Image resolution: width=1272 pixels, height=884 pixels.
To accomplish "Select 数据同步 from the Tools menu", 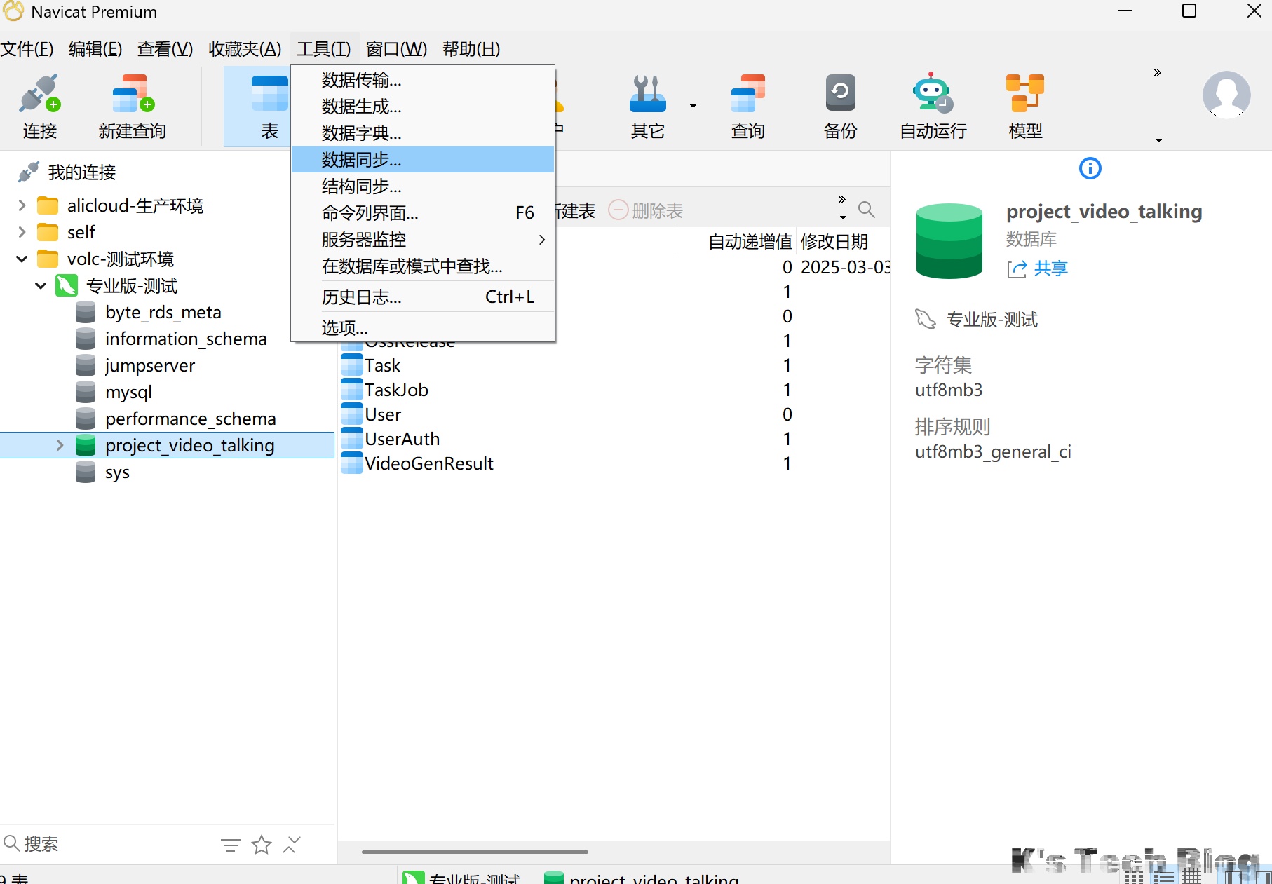I will pyautogui.click(x=362, y=160).
